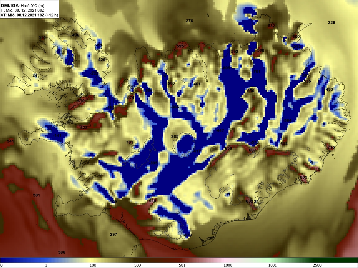Click the legend tick label '2500'

coord(317,265)
